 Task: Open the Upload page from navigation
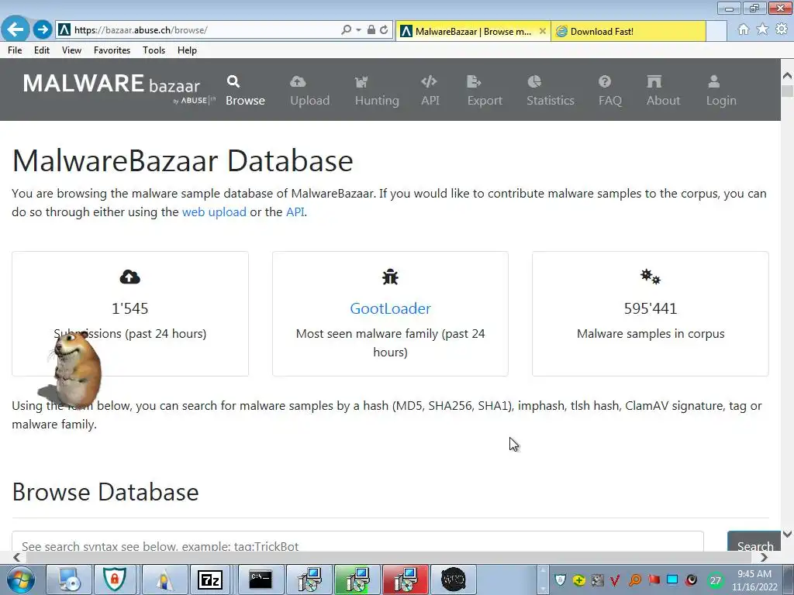tap(309, 91)
